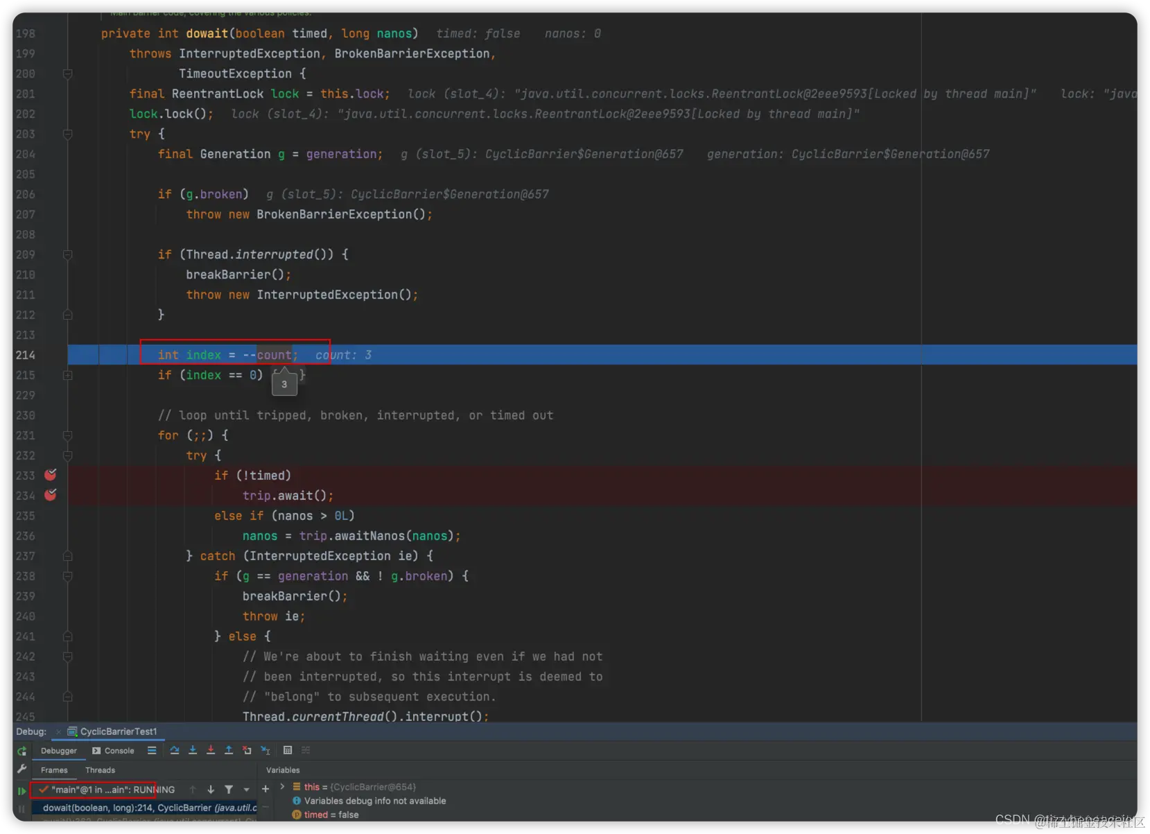Click the Force Step Into red arrow
The image size is (1150, 834).
(x=211, y=750)
